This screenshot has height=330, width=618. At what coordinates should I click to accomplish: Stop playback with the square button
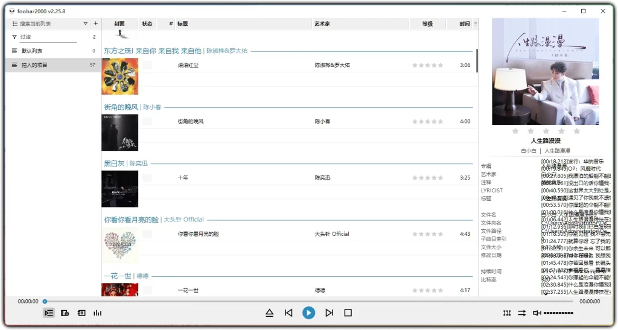tap(348, 313)
